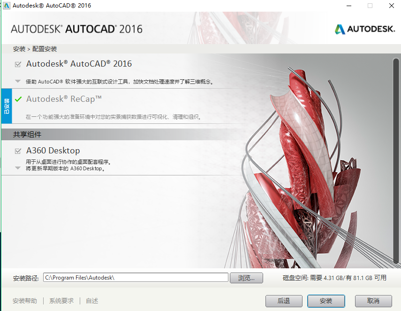Open the 浏览... browse dialog
The height and width of the screenshot is (311, 401).
246,278
